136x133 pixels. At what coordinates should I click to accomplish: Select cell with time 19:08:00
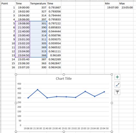coord(22,23)
